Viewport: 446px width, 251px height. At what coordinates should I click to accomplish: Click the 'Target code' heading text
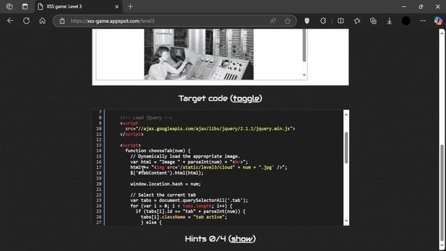coord(203,98)
